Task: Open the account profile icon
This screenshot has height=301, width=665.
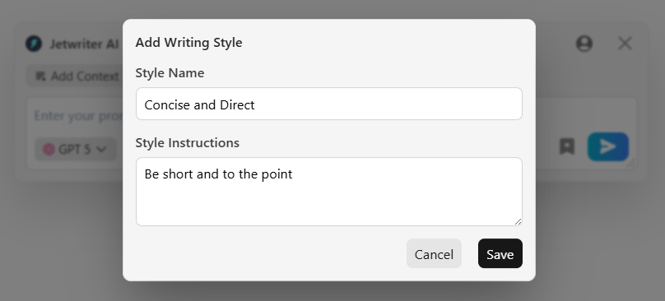Action: pyautogui.click(x=584, y=44)
